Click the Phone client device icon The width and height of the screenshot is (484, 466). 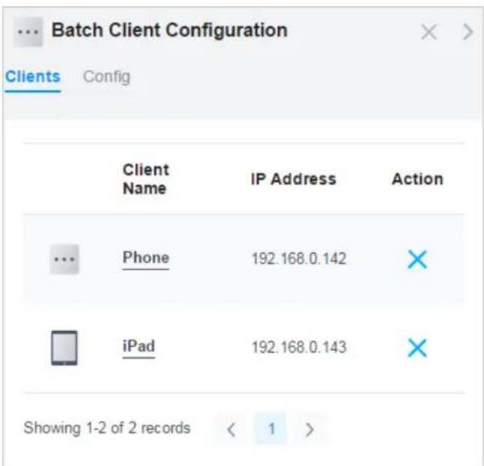(65, 259)
